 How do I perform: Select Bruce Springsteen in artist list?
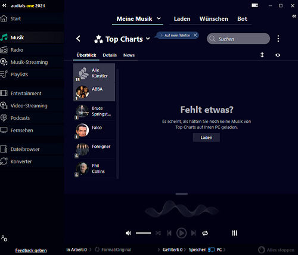(94, 111)
